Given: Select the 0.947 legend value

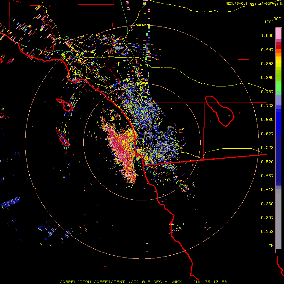Looking at the screenshot, I should (267, 50).
